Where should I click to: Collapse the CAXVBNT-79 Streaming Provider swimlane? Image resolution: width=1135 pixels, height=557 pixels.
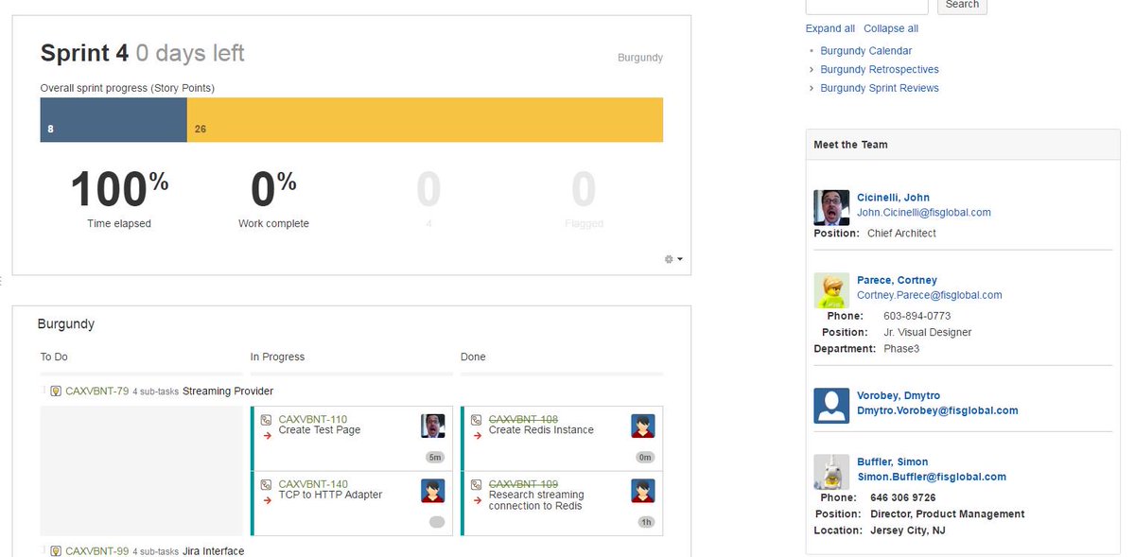(x=44, y=392)
